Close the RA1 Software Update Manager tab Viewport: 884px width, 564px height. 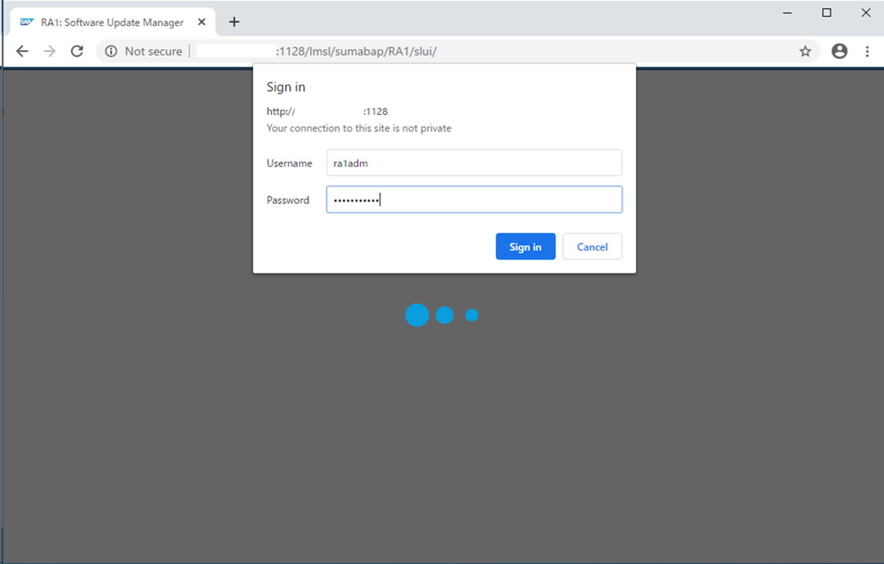202,22
